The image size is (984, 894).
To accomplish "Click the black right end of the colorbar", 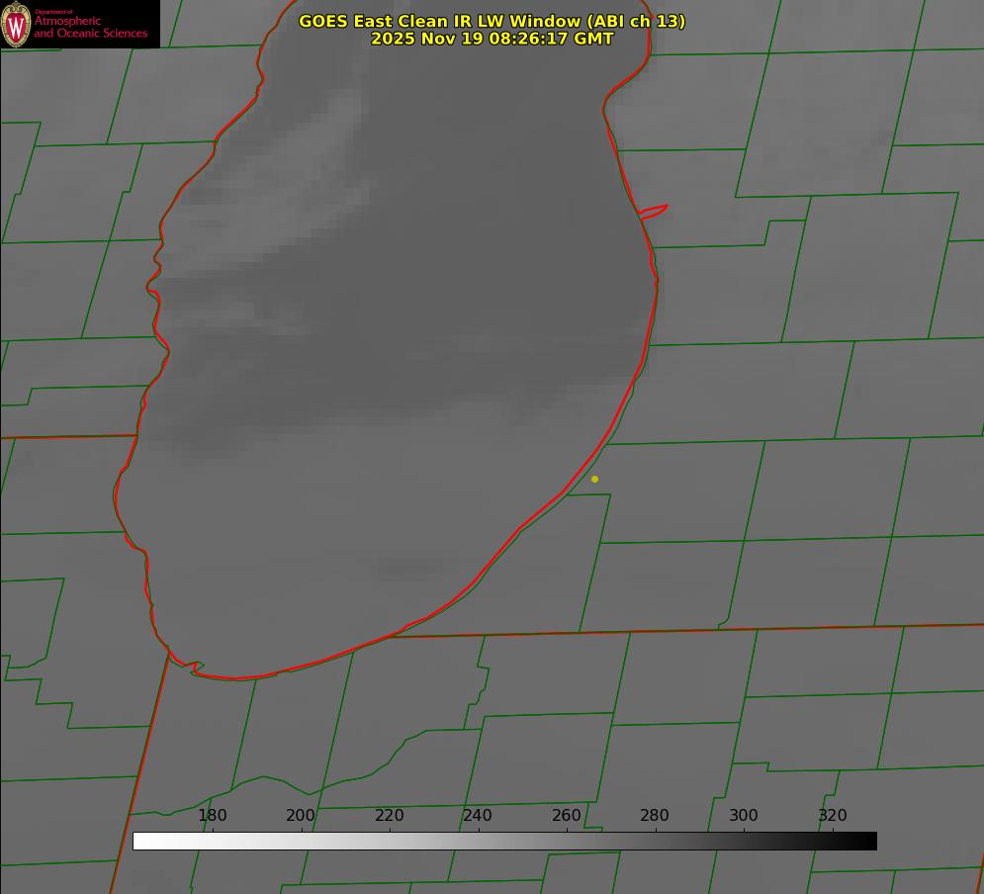I will point(869,841).
